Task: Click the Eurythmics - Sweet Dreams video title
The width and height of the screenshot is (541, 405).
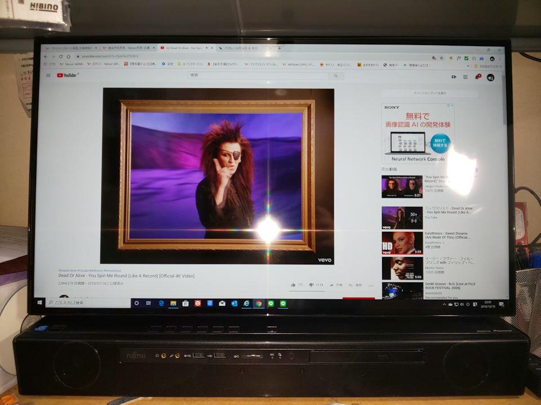Action: coord(446,235)
